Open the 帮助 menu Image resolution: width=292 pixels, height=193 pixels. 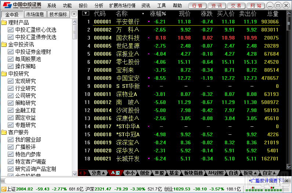177,5
